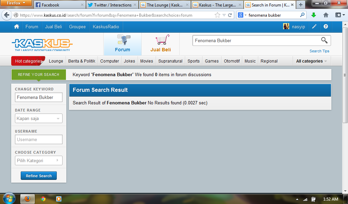This screenshot has width=348, height=204.
Task: Expand the bookmarks toolbar dropdown arrow
Action: [344, 15]
